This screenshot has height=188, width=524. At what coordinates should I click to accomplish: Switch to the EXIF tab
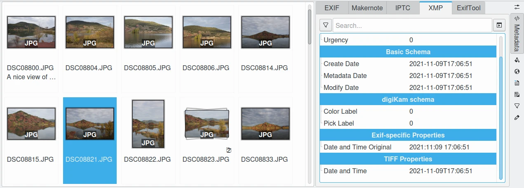coord(331,8)
